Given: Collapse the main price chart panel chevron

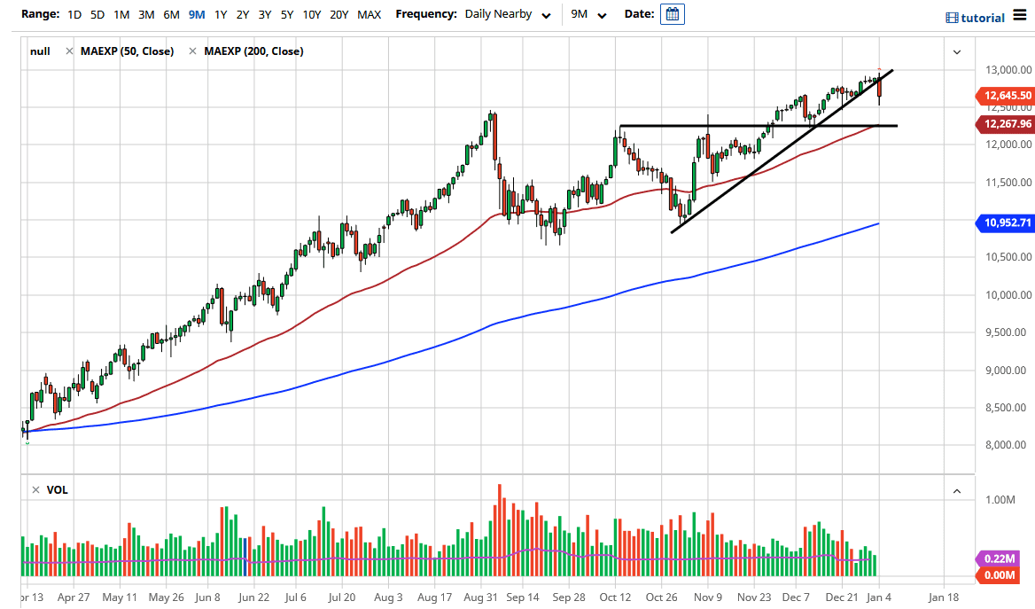Looking at the screenshot, I should 957,52.
